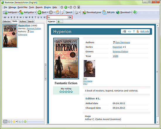Click the green checkmark icon
The image size is (161, 129).
pyautogui.click(x=25, y=122)
